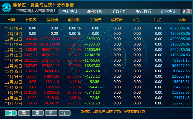Select the 12月13日 date row

(13, 39)
